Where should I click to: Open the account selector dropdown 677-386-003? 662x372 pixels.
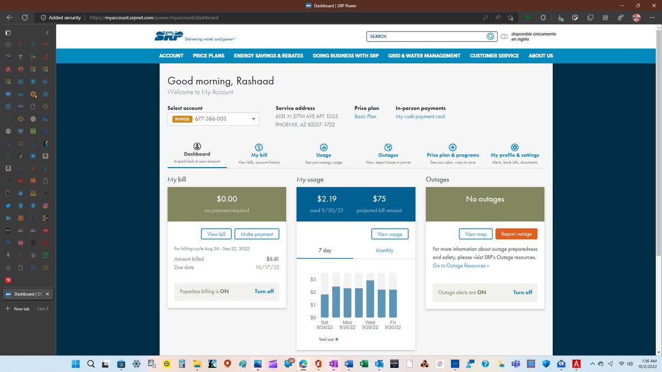(x=253, y=118)
